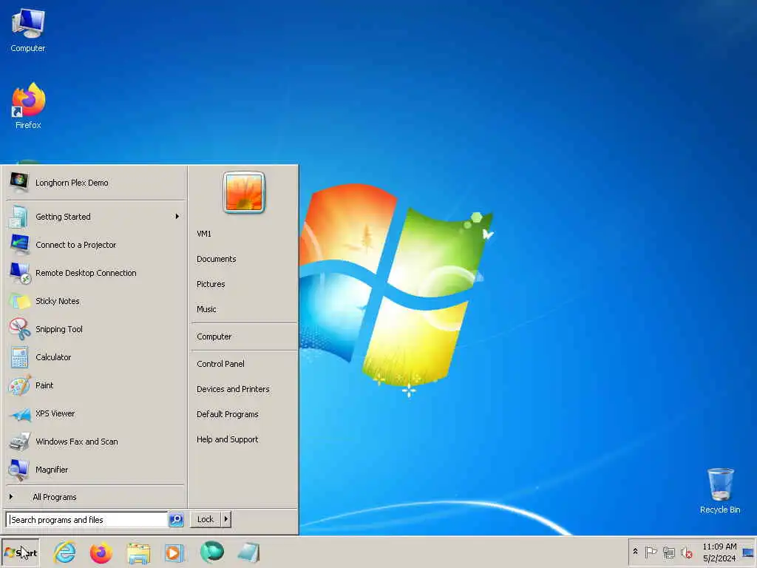Open Help and Support

coord(228,439)
